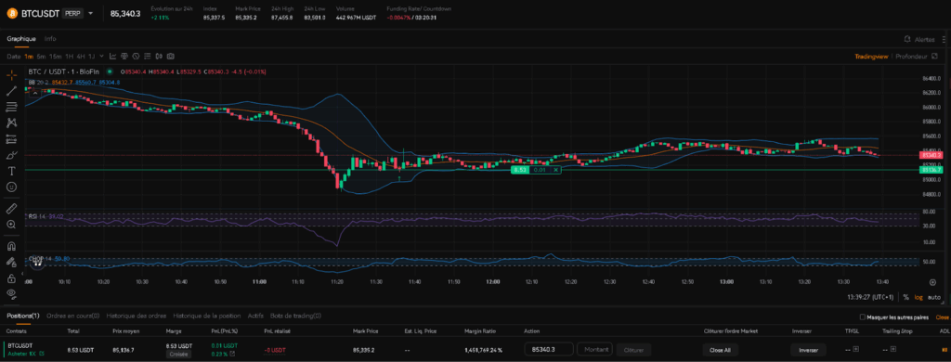Click the closing price input field
951x362 pixels.
[549, 349]
